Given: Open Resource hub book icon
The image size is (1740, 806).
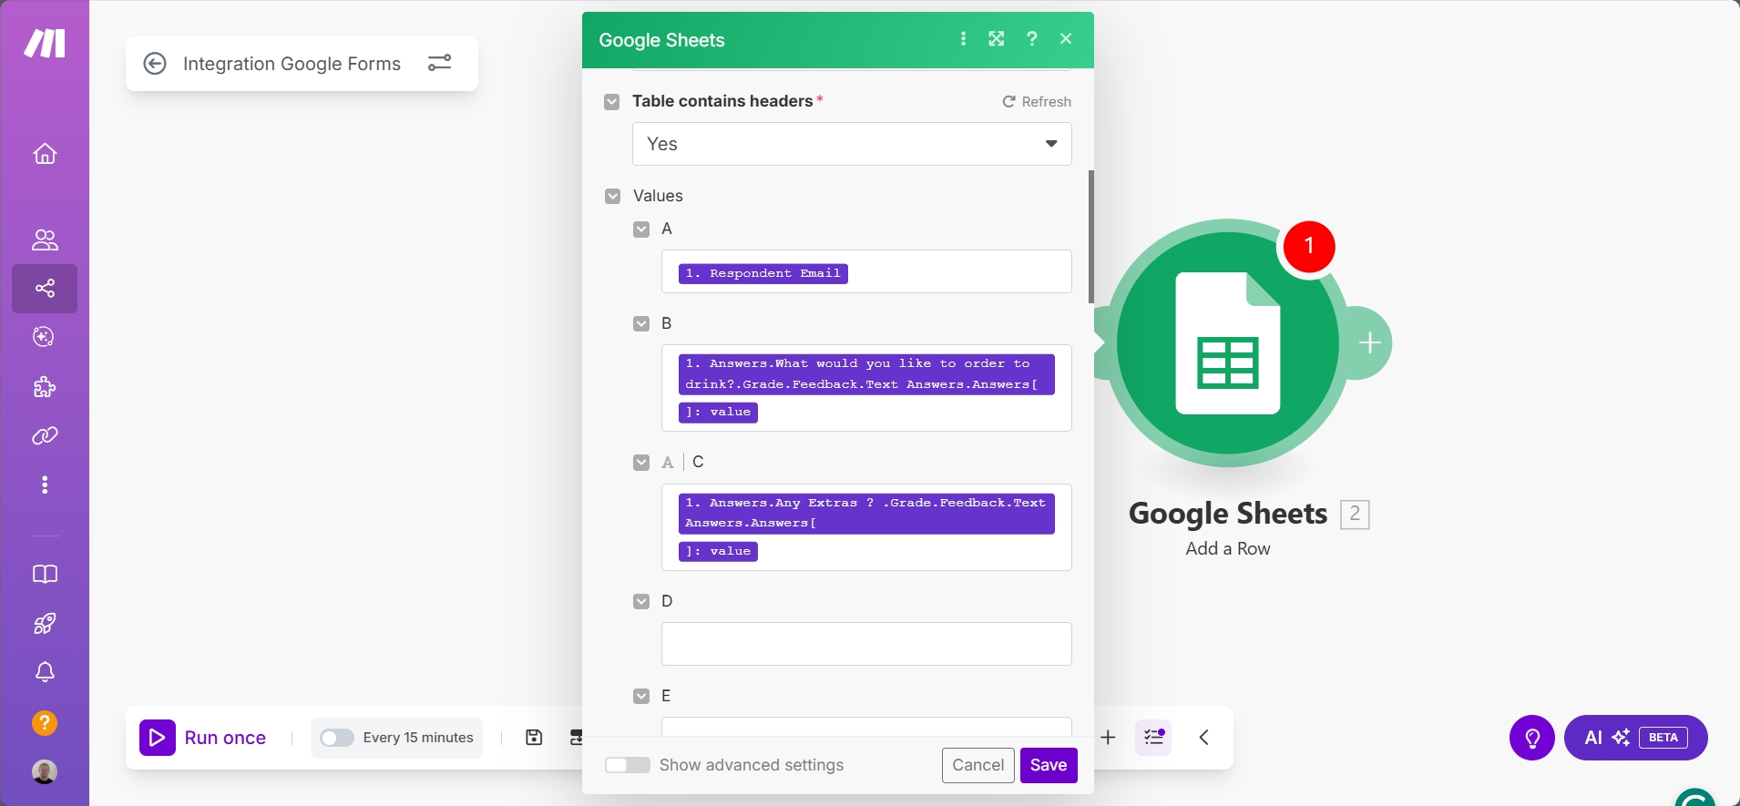Looking at the screenshot, I should (45, 574).
